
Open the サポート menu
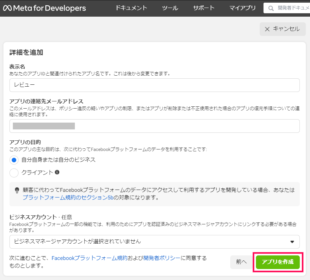click(204, 8)
